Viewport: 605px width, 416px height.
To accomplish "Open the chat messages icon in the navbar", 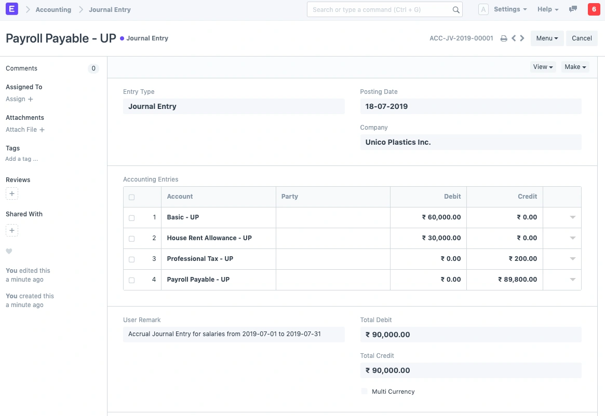I will tap(572, 9).
